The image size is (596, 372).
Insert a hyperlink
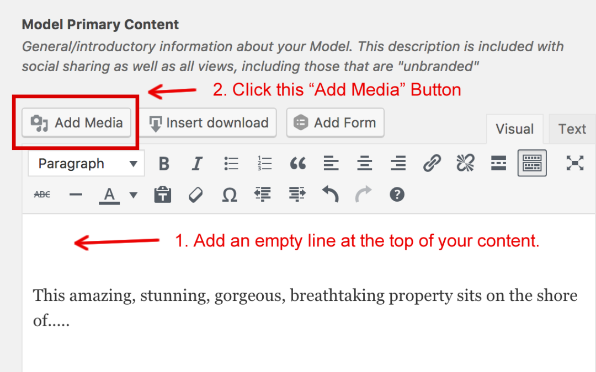click(x=432, y=163)
